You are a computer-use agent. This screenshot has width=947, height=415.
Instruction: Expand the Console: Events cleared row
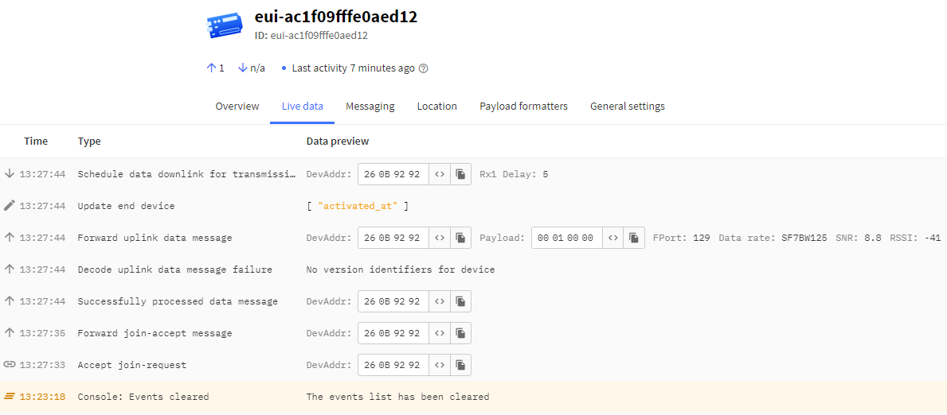143,397
